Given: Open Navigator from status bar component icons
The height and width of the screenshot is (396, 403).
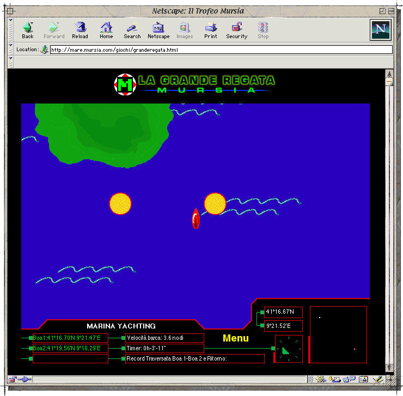Looking at the screenshot, I should [321, 379].
